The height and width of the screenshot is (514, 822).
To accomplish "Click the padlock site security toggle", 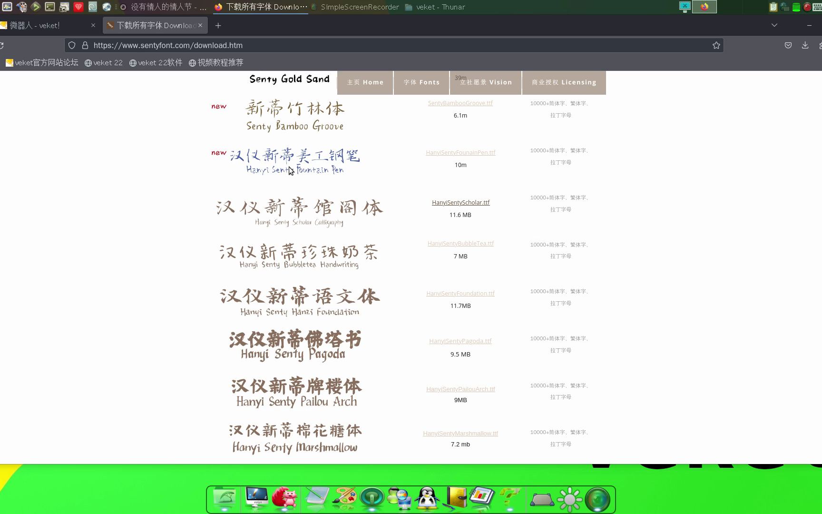I will [x=85, y=45].
